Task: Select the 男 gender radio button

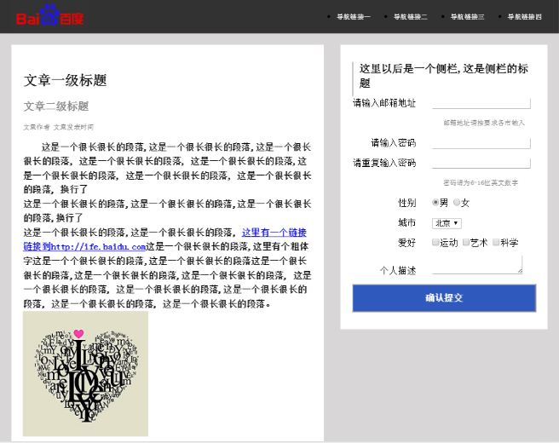Action: coord(435,203)
